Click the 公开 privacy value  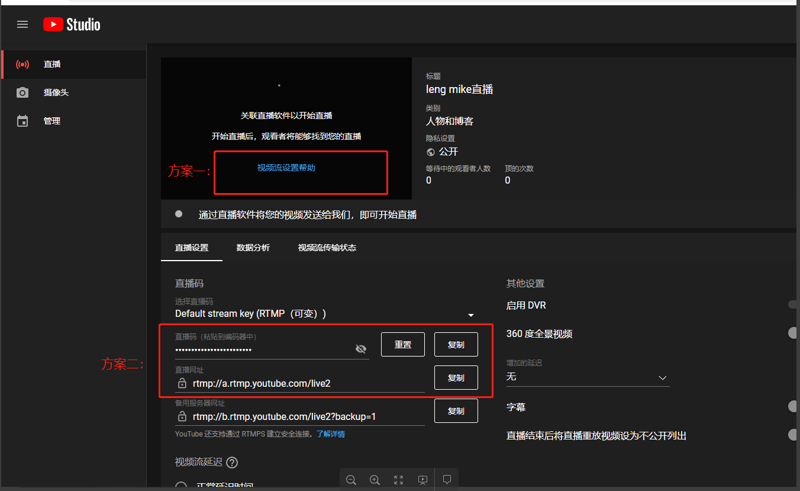click(449, 152)
